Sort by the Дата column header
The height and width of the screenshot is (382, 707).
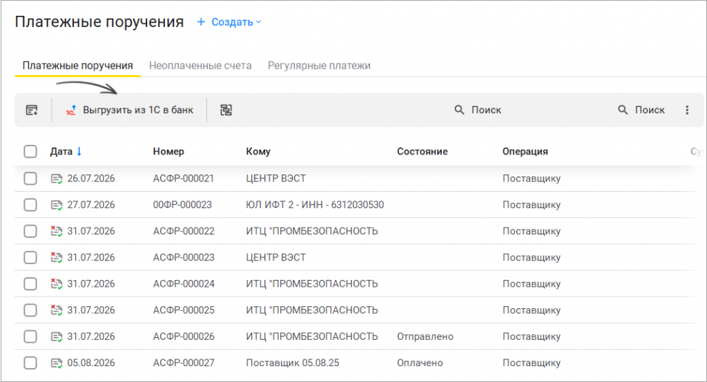61,152
